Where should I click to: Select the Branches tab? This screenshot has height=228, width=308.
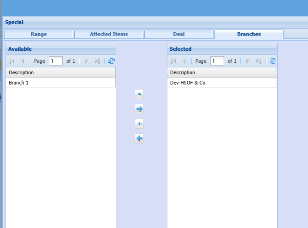(x=249, y=34)
